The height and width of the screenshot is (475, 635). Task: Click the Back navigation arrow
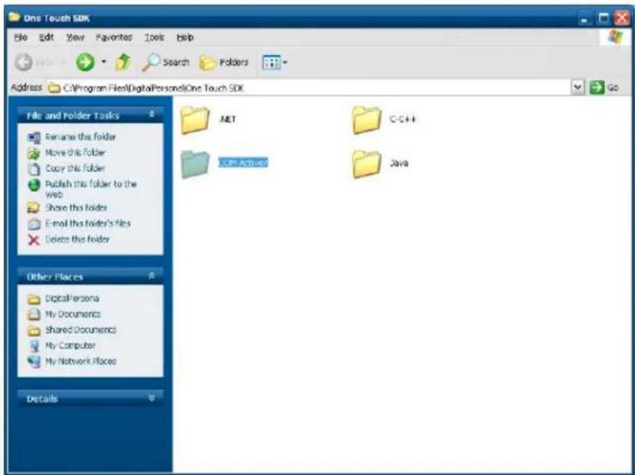click(23, 63)
